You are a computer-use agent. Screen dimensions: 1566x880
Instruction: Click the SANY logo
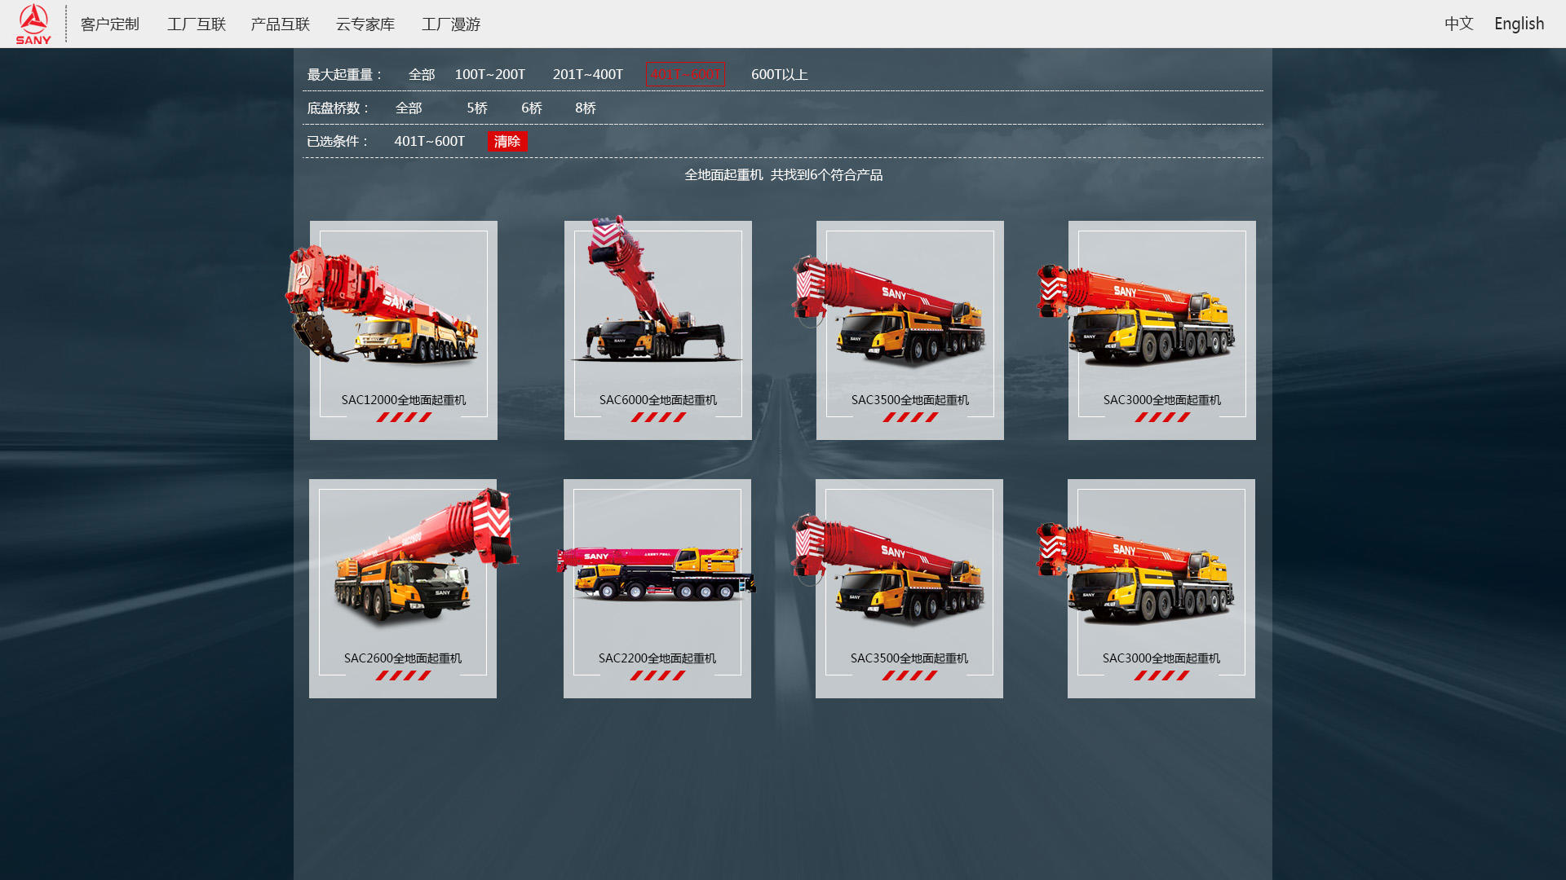(x=33, y=24)
